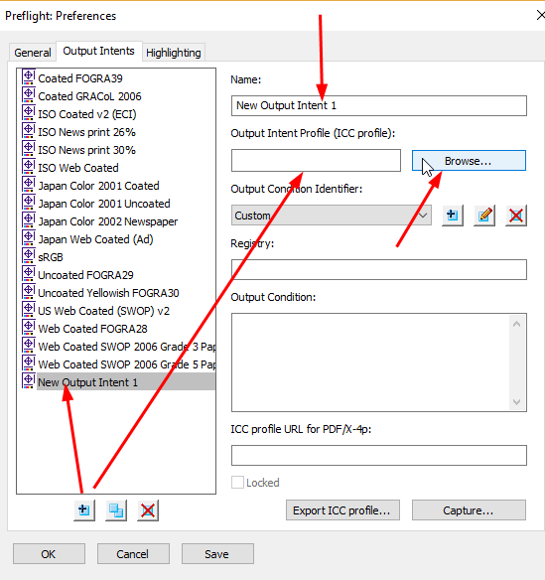This screenshot has height=580, width=545.
Task: Click the Web Coated FOGRA28 profile icon
Action: coord(29,327)
